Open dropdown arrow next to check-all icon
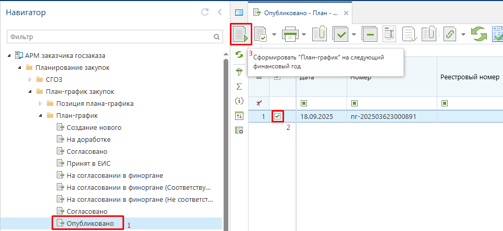 point(354,34)
